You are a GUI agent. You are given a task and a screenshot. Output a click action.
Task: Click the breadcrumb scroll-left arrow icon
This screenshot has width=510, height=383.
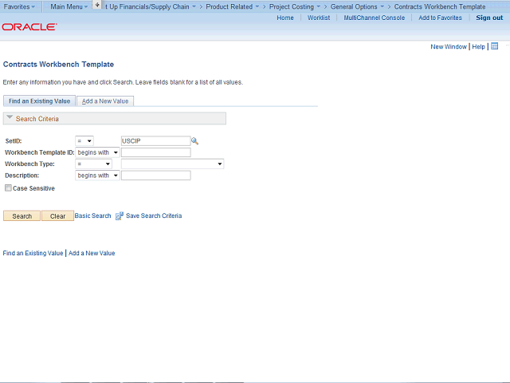click(x=97, y=5)
